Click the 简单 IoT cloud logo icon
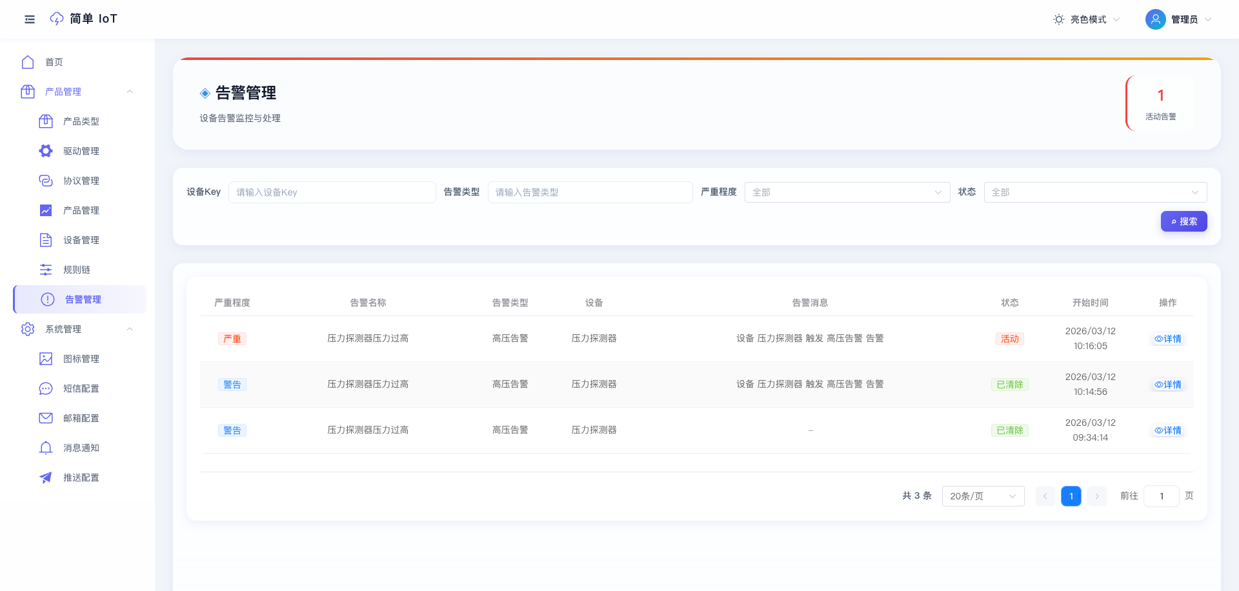Image resolution: width=1239 pixels, height=591 pixels. (x=57, y=19)
